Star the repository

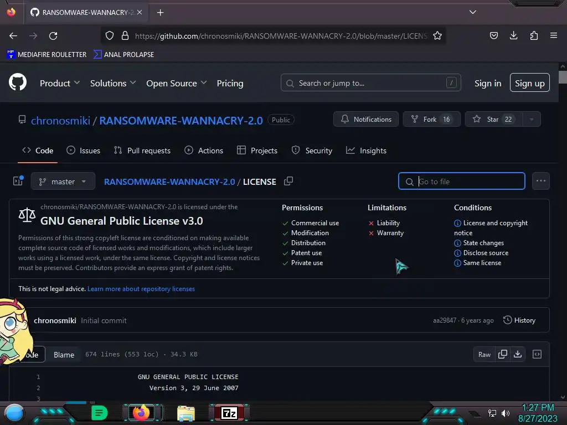pos(493,120)
